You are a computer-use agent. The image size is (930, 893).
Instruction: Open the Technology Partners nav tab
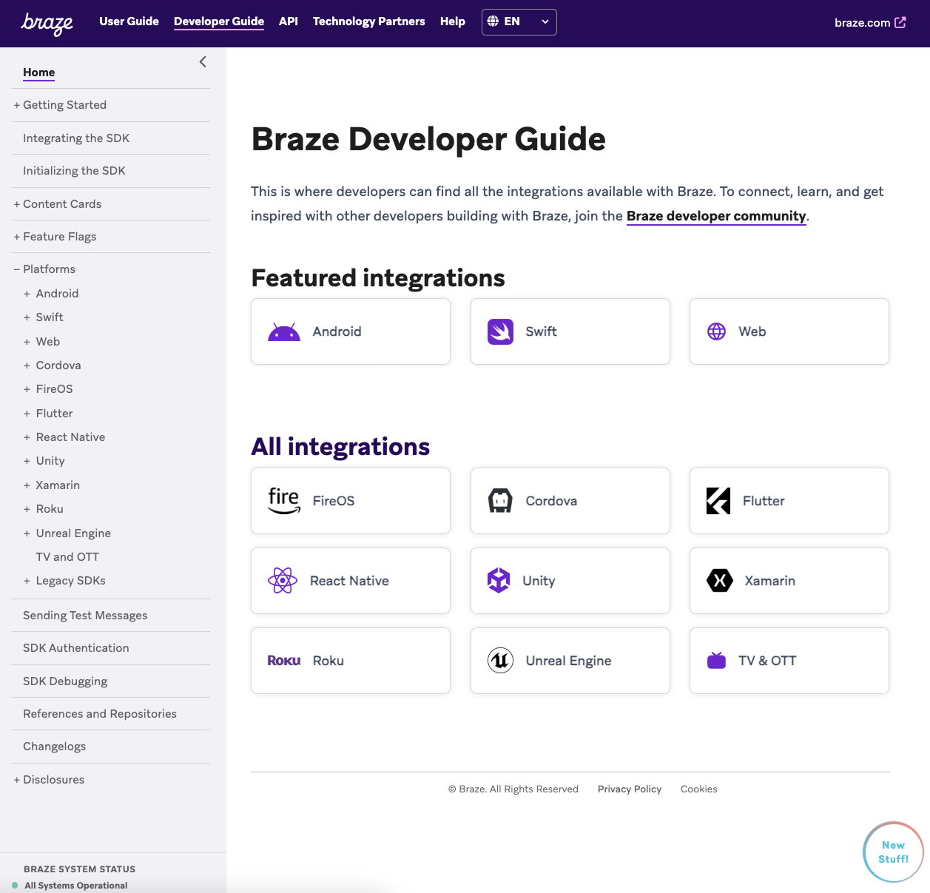point(369,21)
